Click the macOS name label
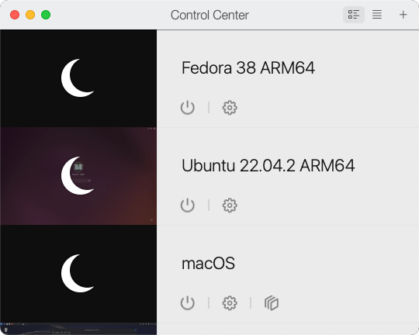This screenshot has width=419, height=335. [208, 263]
